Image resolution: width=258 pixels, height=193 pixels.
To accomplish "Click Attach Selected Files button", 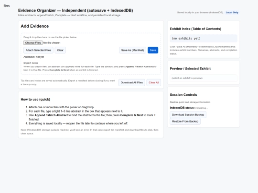I will coord(38,50).
